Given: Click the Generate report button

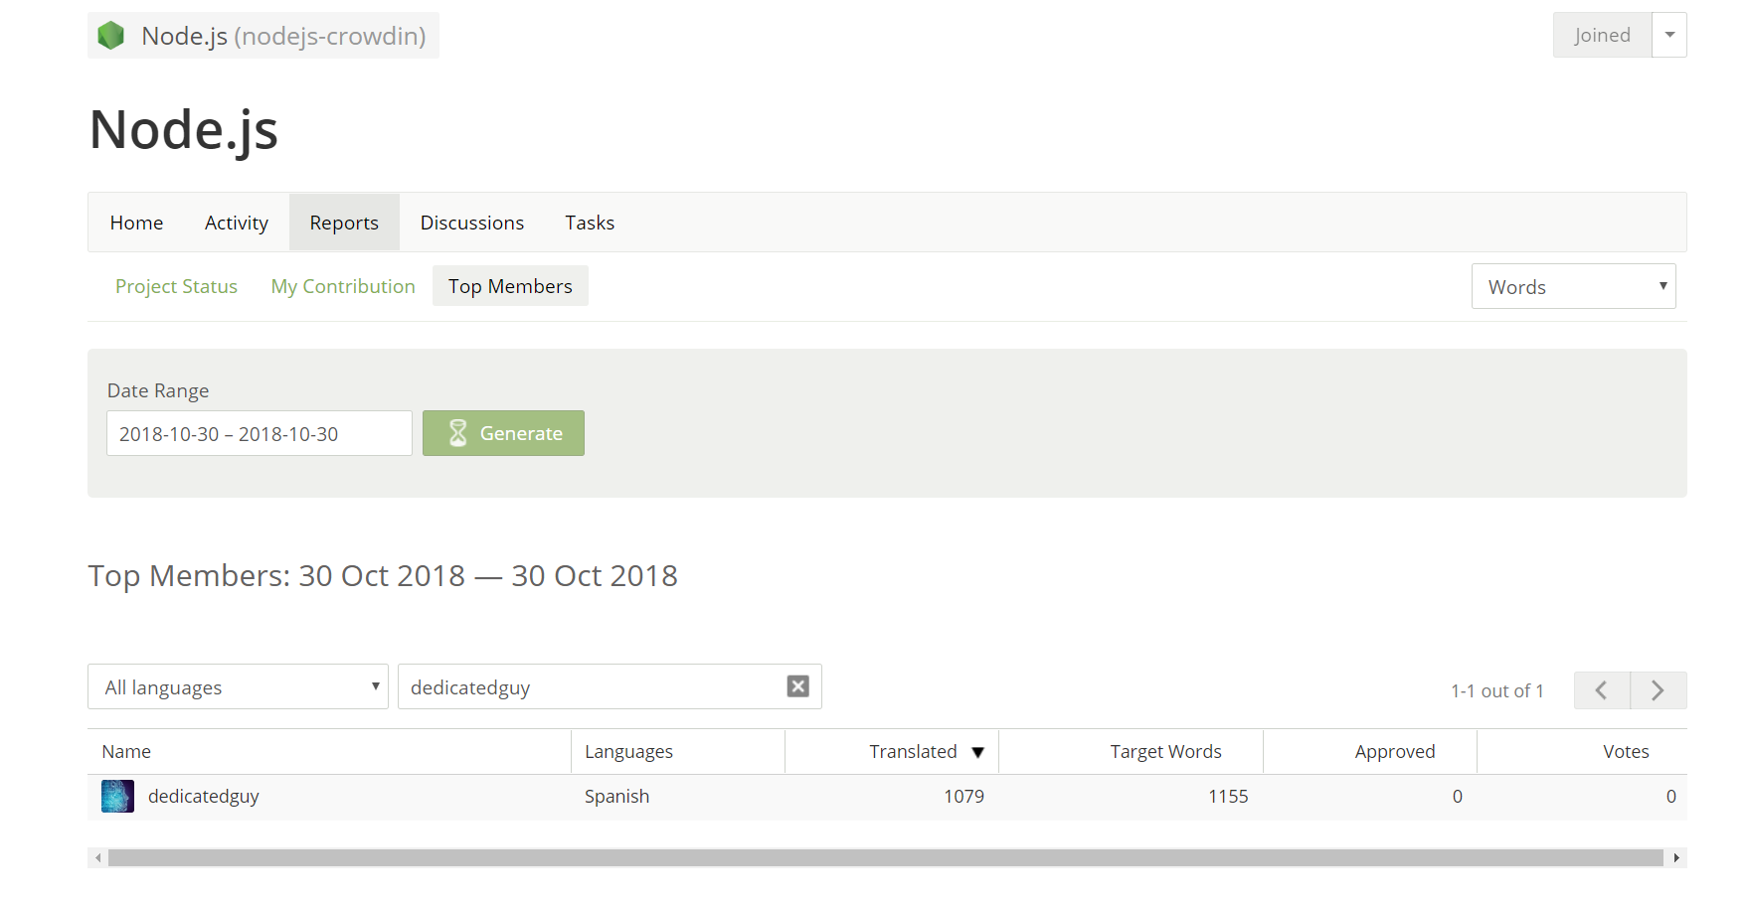Looking at the screenshot, I should point(503,433).
